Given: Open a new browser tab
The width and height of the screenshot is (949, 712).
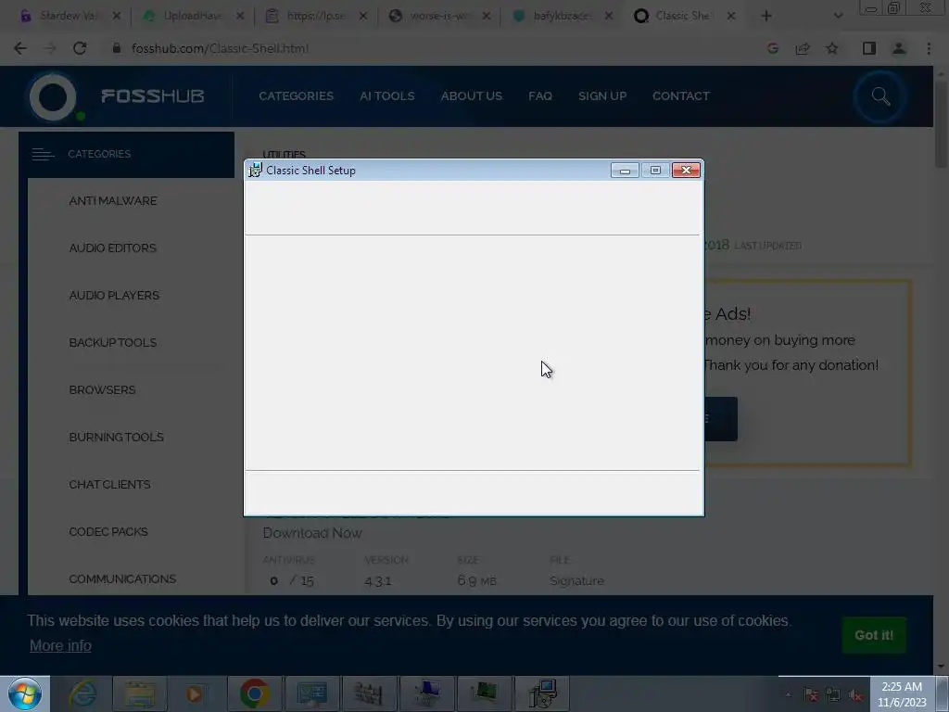Looking at the screenshot, I should [x=766, y=16].
